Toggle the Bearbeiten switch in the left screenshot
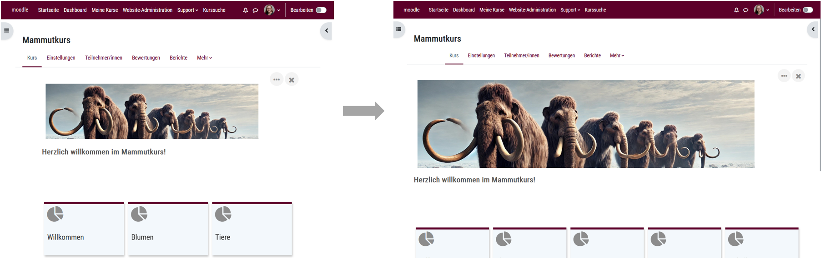Image resolution: width=821 pixels, height=259 pixels. (321, 10)
